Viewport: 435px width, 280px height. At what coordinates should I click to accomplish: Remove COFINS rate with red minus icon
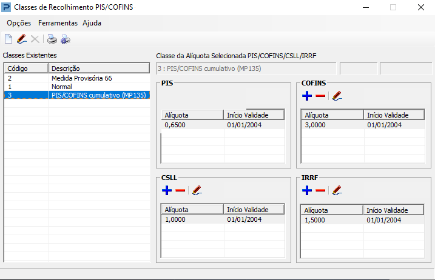tap(320, 96)
